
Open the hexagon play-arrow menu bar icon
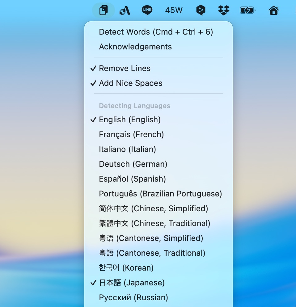tap(201, 11)
